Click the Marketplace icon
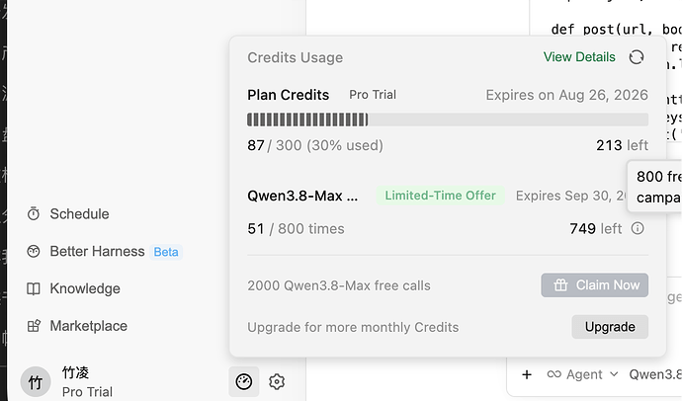 (x=34, y=326)
